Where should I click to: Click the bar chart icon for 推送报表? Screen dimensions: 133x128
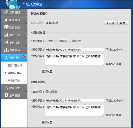click(6, 42)
